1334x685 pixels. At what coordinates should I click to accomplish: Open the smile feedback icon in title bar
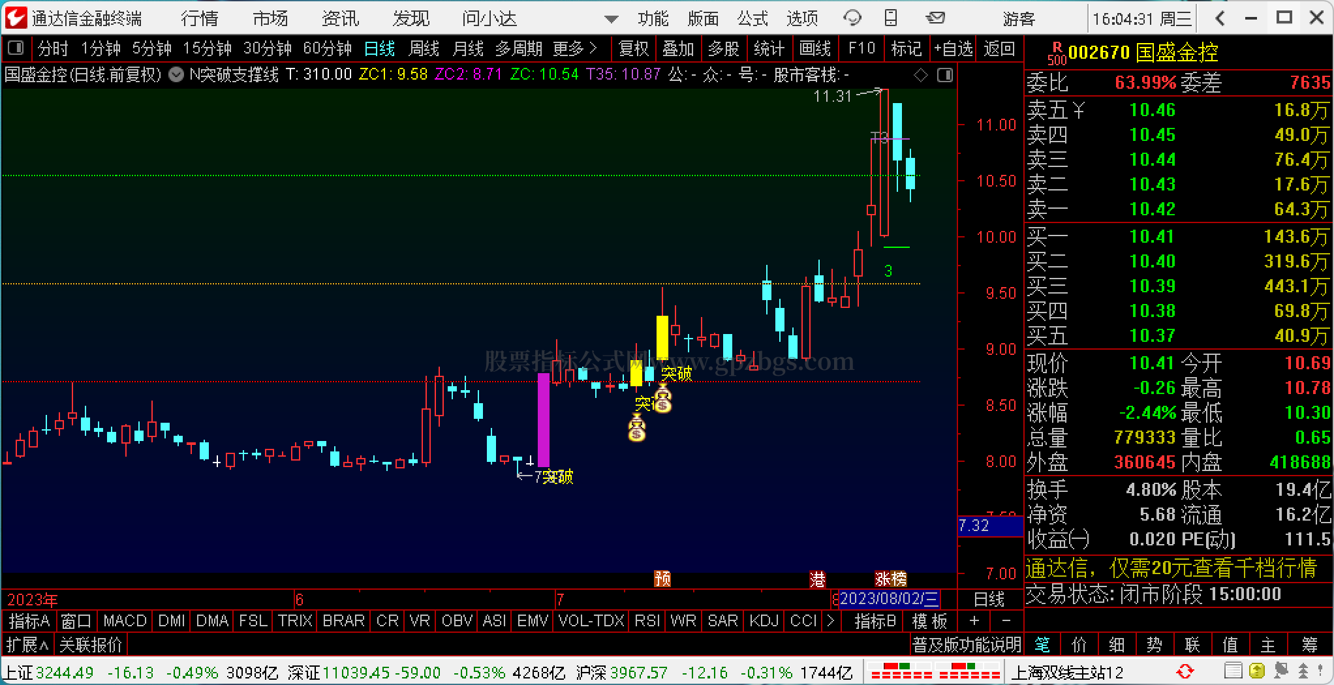[852, 18]
